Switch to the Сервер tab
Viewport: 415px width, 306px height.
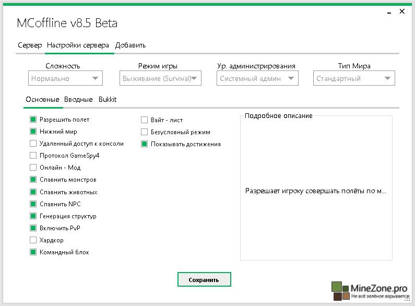30,45
